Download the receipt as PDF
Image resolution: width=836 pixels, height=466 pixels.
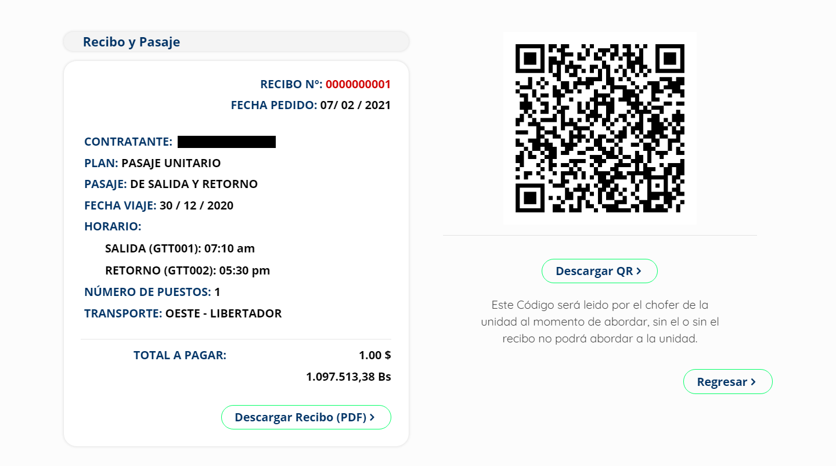click(305, 417)
